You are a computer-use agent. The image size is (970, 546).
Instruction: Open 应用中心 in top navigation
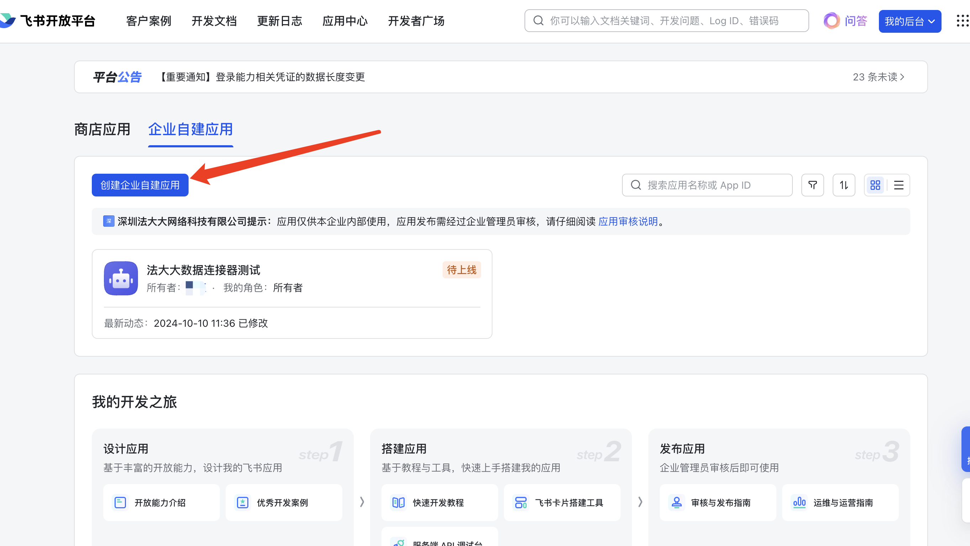pos(345,21)
